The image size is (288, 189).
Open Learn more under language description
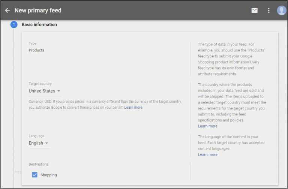point(207,154)
